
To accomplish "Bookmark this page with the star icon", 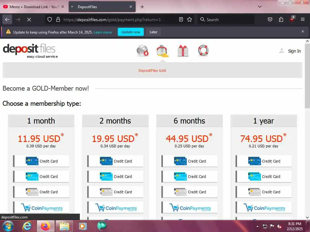I will coord(190,20).
